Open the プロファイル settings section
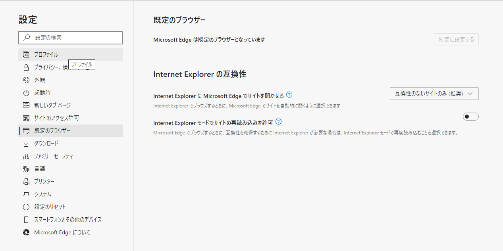Image resolution: width=503 pixels, height=251 pixels. pyautogui.click(x=71, y=55)
